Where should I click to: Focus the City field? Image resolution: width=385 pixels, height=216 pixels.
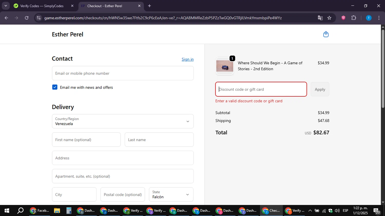(x=74, y=194)
